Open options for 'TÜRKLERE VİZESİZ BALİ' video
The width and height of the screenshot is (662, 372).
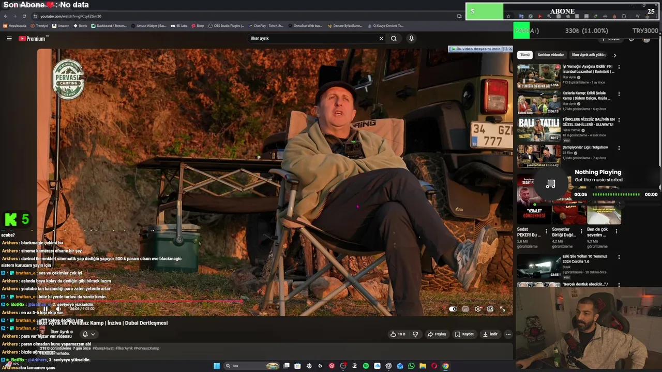click(x=619, y=121)
